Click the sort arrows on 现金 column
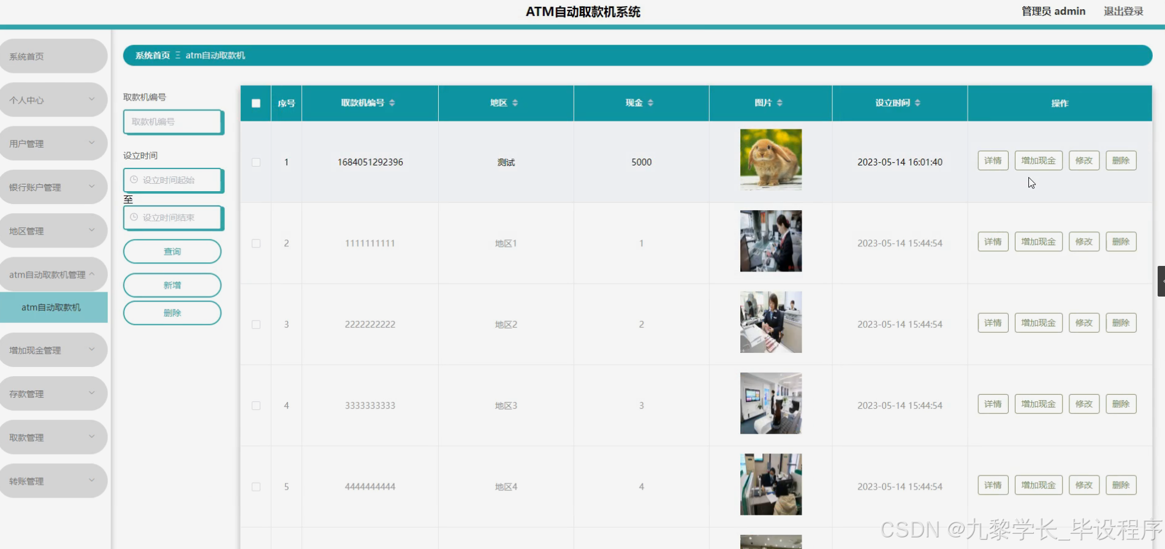This screenshot has height=549, width=1165. point(651,103)
